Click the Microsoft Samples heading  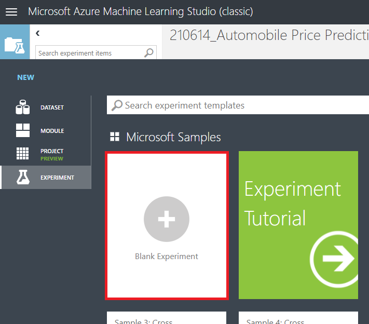tap(173, 137)
